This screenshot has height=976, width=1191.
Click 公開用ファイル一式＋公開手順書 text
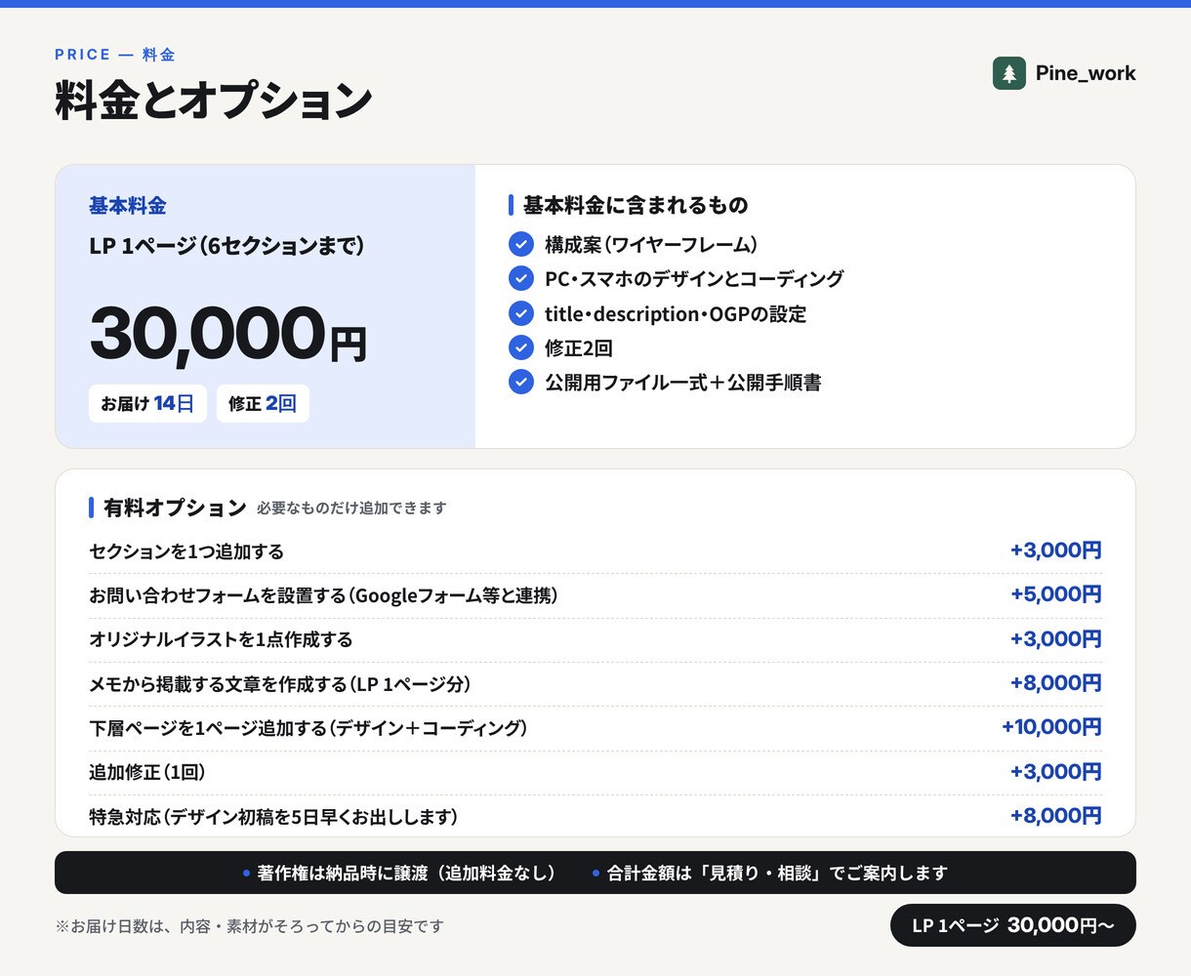683,382
